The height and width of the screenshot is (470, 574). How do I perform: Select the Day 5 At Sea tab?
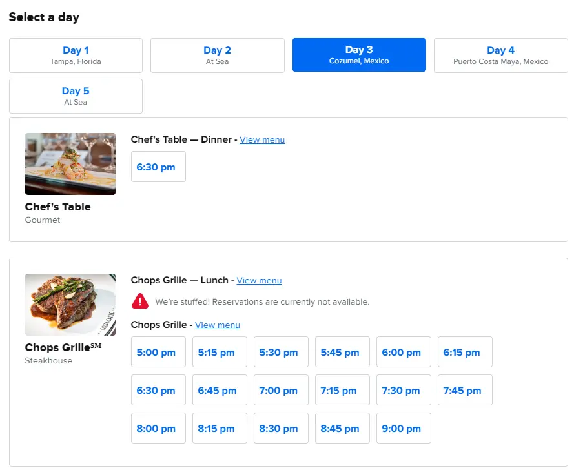coord(76,96)
